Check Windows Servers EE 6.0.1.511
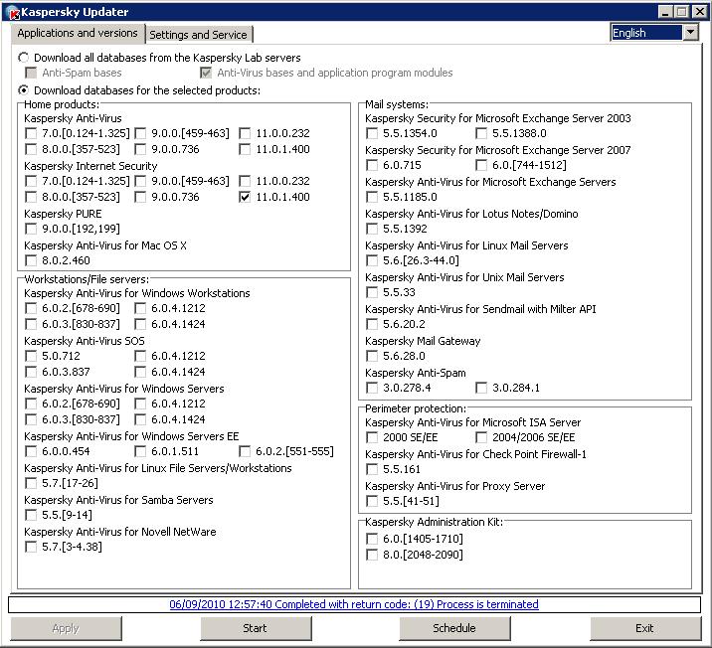Screen dimensions: 712x648 point(140,451)
